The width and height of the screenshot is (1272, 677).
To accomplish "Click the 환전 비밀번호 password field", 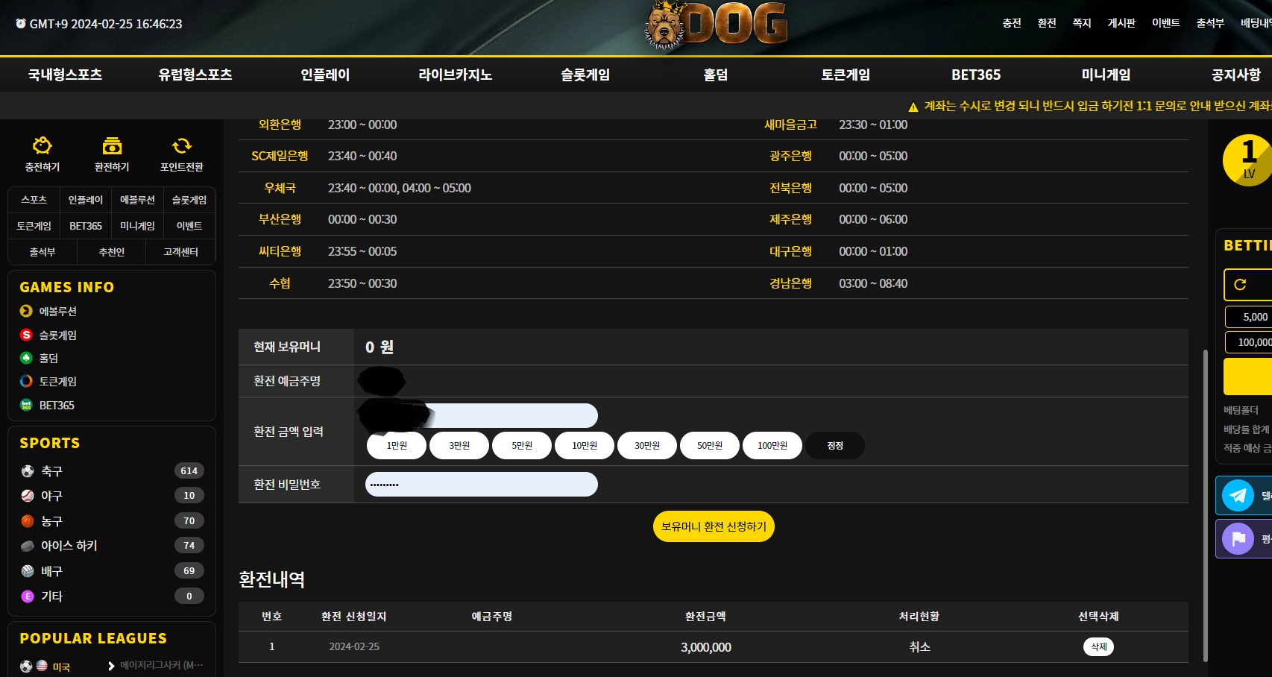I will click(482, 485).
